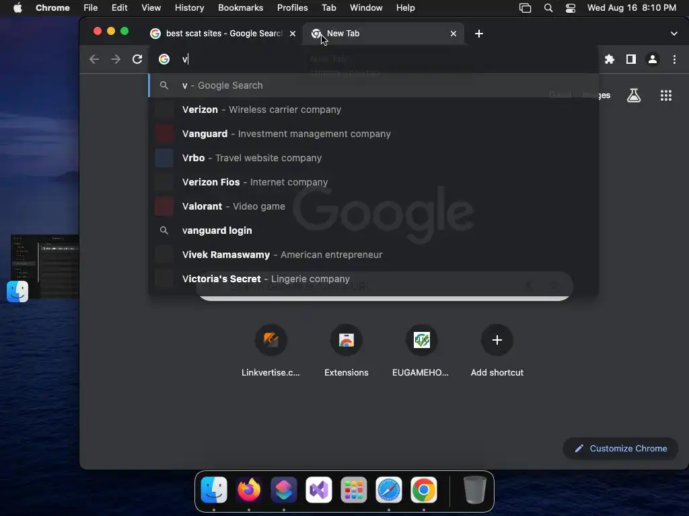Image resolution: width=689 pixels, height=516 pixels.
Task: Choose Vanguard Investment management suggestion
Action: click(x=373, y=134)
